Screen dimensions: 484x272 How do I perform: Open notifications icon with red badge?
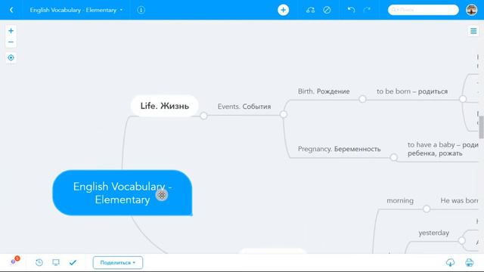click(14, 261)
